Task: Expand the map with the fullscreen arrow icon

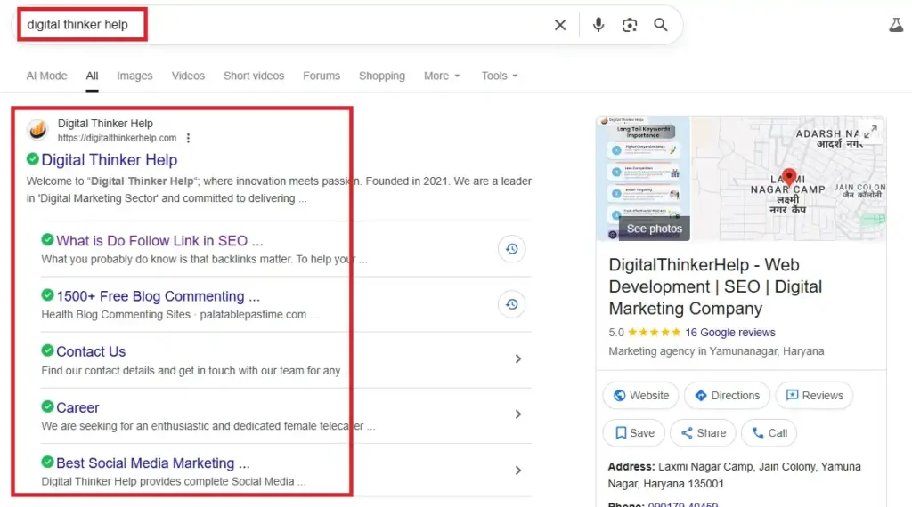Action: (x=870, y=133)
